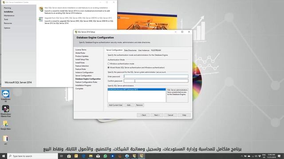Click the taskbar search box
The image size is (284, 159).
pyautogui.click(x=32, y=156)
